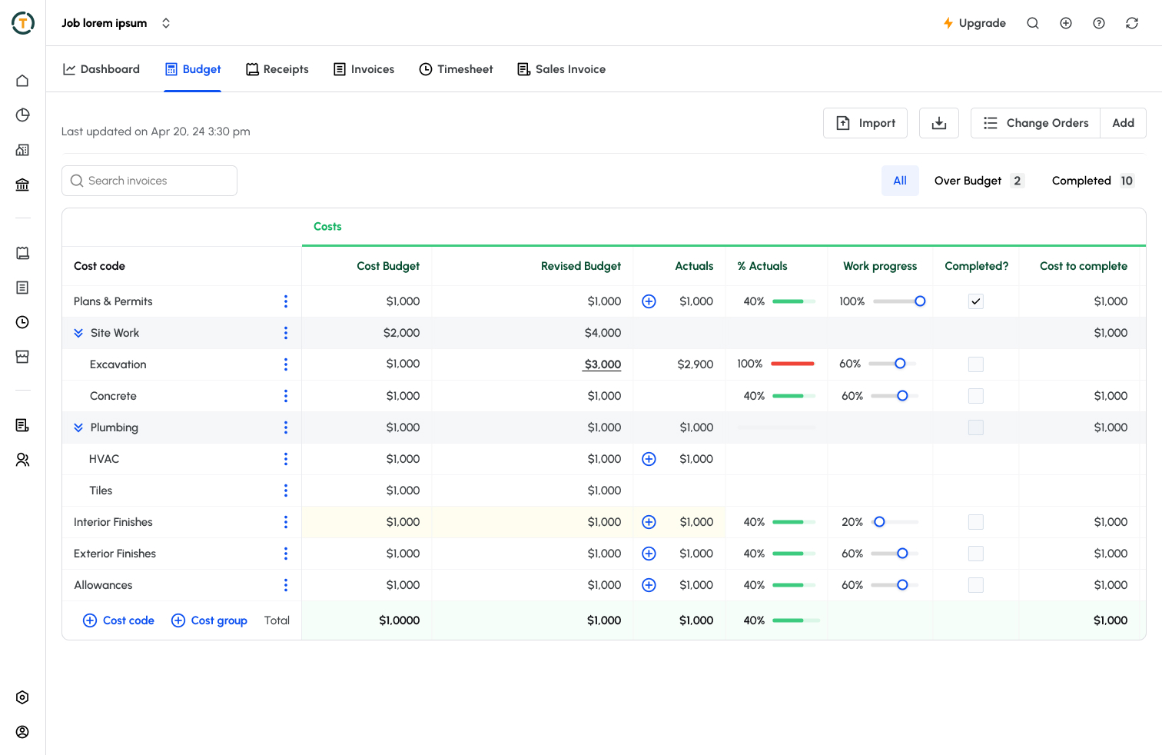The image size is (1162, 755).
Task: Check Completed for Concrete
Action: point(976,396)
